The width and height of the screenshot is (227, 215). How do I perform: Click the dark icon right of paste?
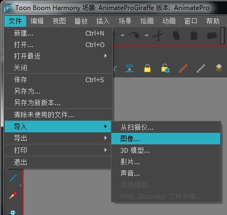(212, 36)
